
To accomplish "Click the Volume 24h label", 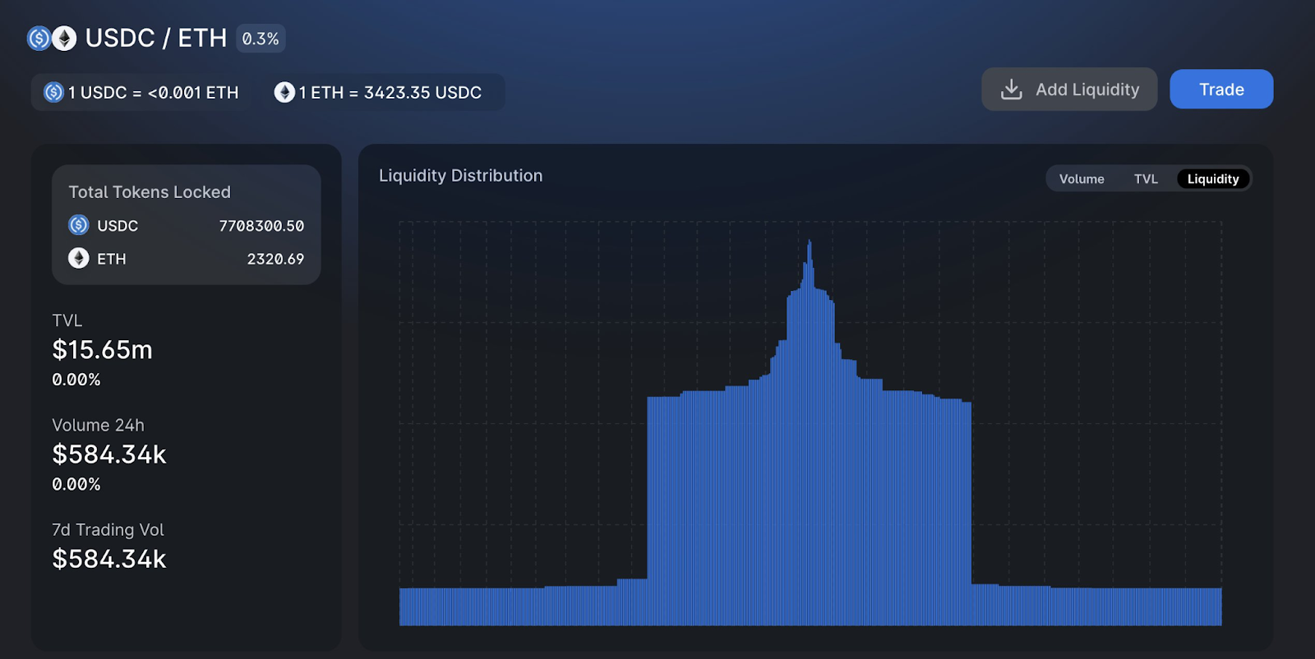I will coord(98,426).
